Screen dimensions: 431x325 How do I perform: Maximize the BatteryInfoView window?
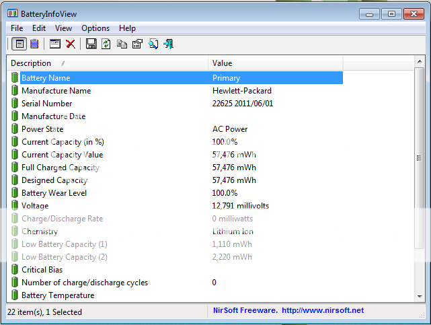click(391, 13)
